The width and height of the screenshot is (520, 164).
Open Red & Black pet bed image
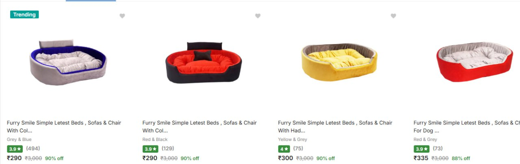[x=203, y=62]
